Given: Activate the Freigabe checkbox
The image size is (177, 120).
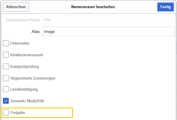Looking at the screenshot, I should [6, 112].
